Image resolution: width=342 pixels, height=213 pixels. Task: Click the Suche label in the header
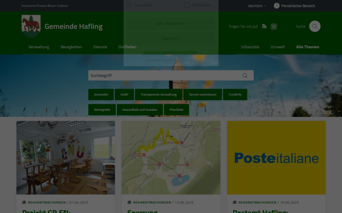tap(300, 27)
